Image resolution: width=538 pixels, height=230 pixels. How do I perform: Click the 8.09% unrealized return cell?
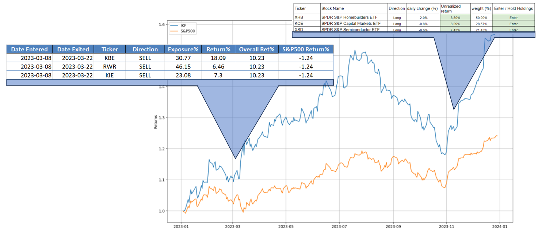click(x=455, y=23)
